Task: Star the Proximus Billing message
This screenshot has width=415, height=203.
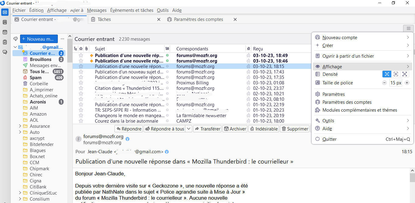Action: (x=81, y=83)
